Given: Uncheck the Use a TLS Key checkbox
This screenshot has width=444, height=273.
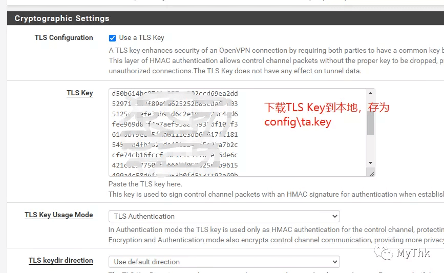Looking at the screenshot, I should pos(113,38).
